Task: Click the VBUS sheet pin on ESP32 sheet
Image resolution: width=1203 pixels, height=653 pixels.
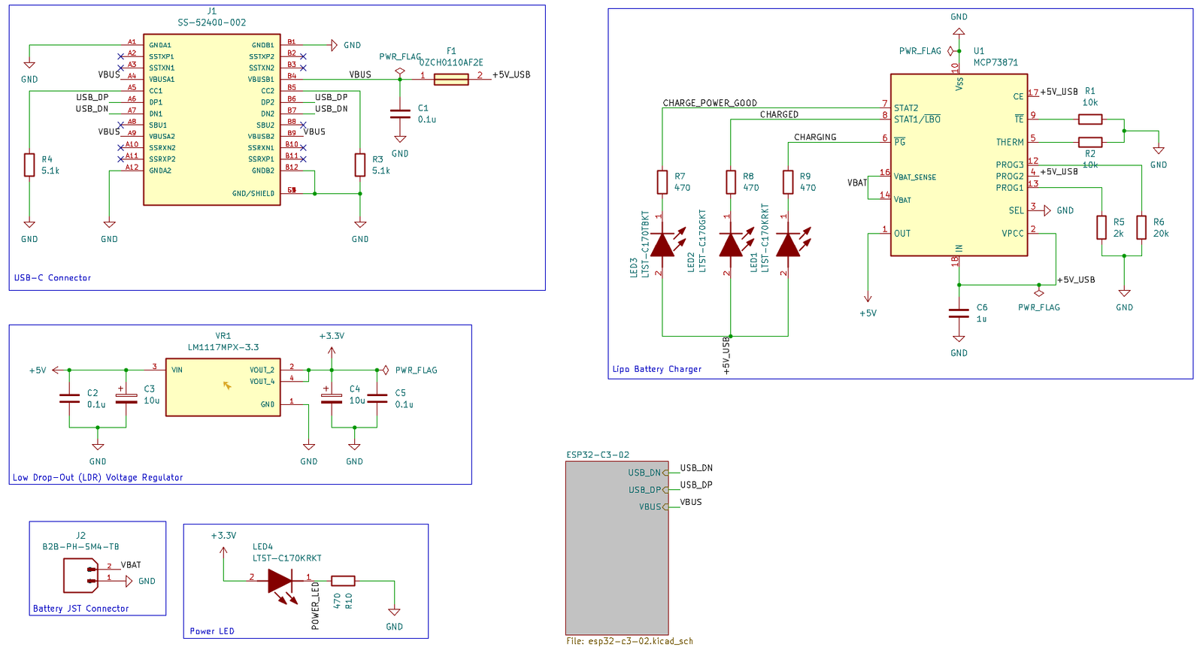Action: point(653,507)
